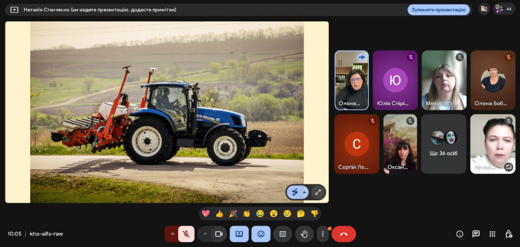Toggle the camera on or off
The image size is (520, 247).
[x=218, y=234]
